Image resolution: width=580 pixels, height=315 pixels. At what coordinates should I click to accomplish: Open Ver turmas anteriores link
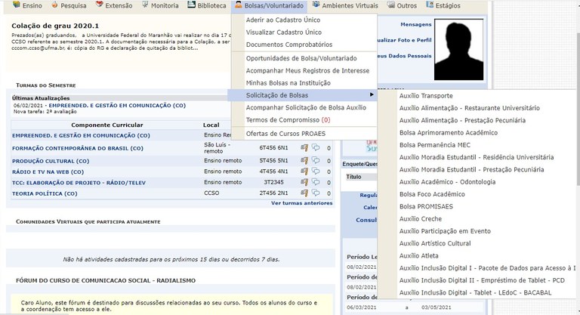pos(301,203)
